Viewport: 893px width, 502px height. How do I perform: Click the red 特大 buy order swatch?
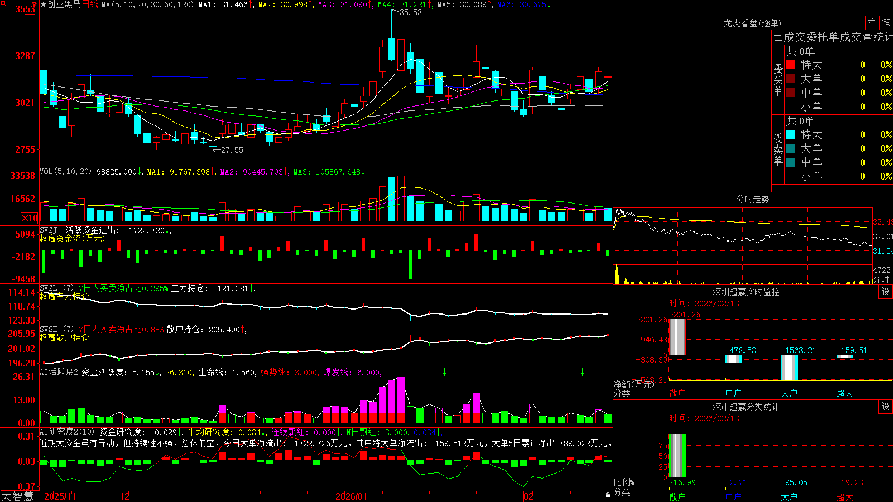[790, 65]
